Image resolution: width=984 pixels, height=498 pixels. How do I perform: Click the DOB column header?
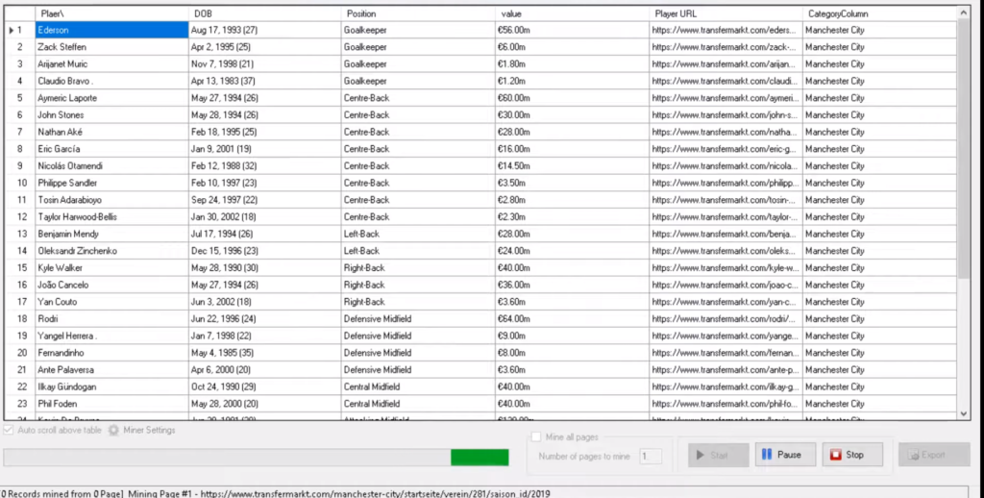click(264, 13)
